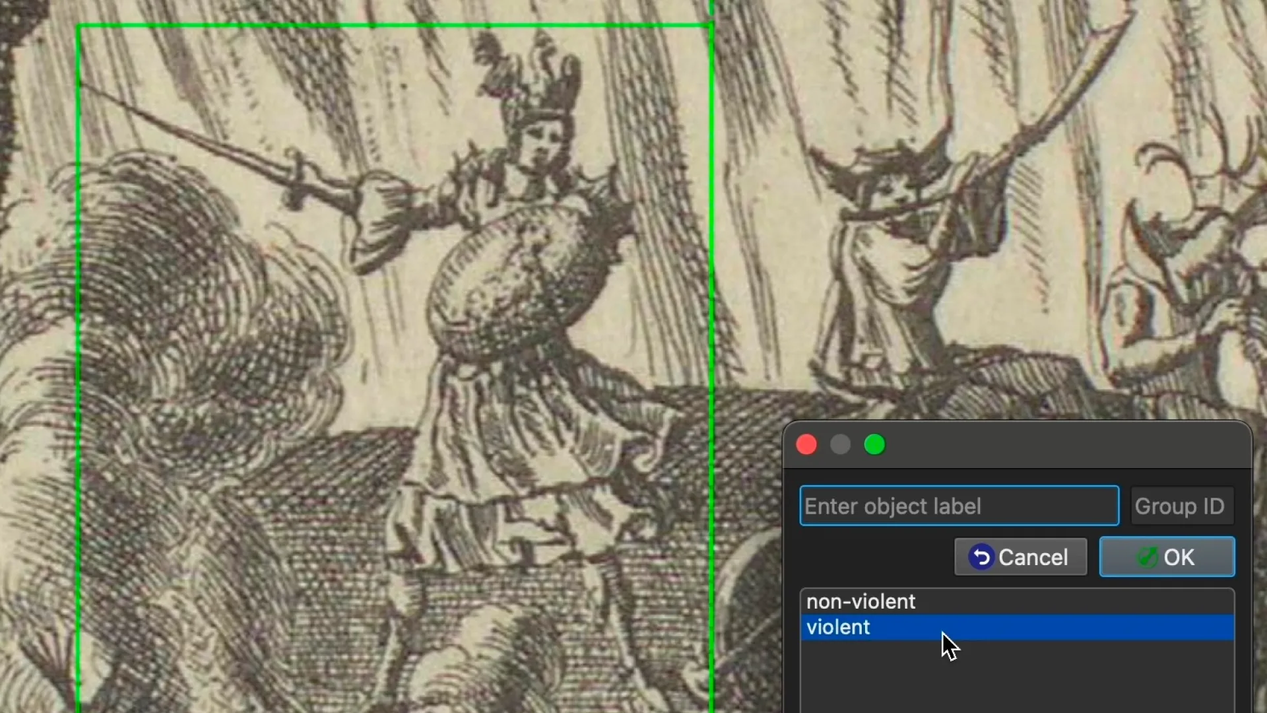Click the gray minimize button on the dialog
This screenshot has width=1267, height=713.
click(x=841, y=444)
